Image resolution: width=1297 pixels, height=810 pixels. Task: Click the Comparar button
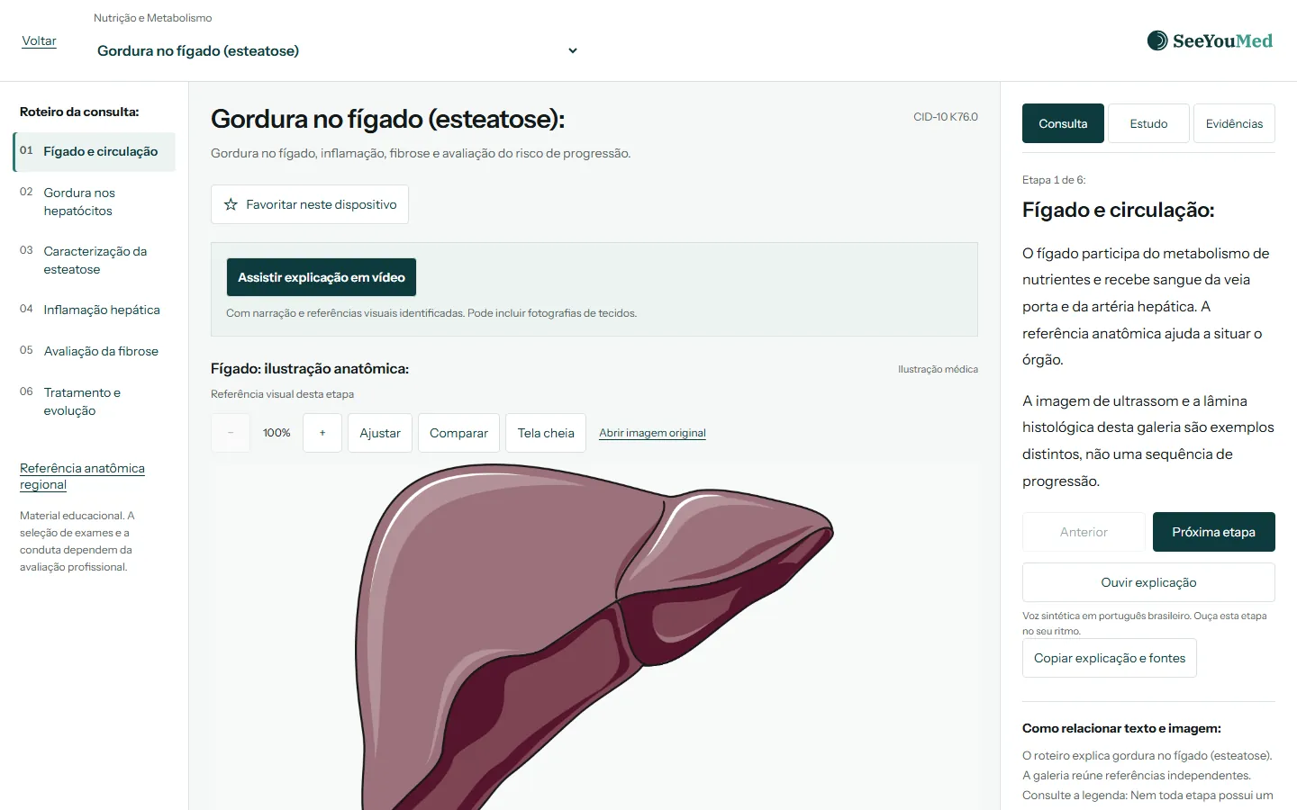458,433
